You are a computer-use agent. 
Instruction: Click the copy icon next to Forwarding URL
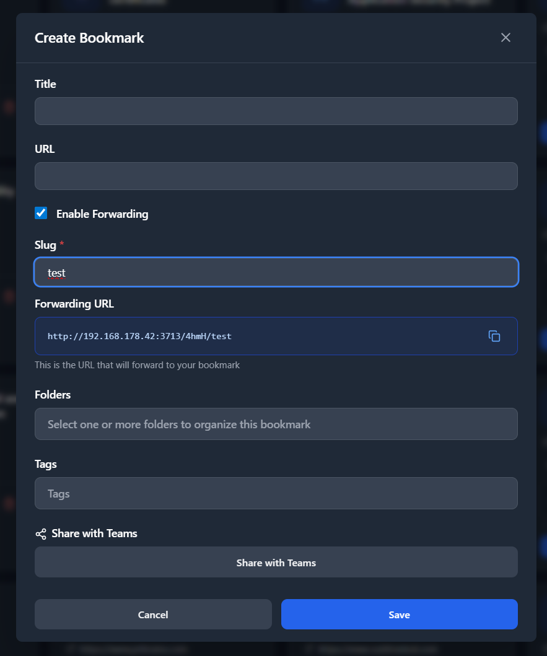[494, 335]
